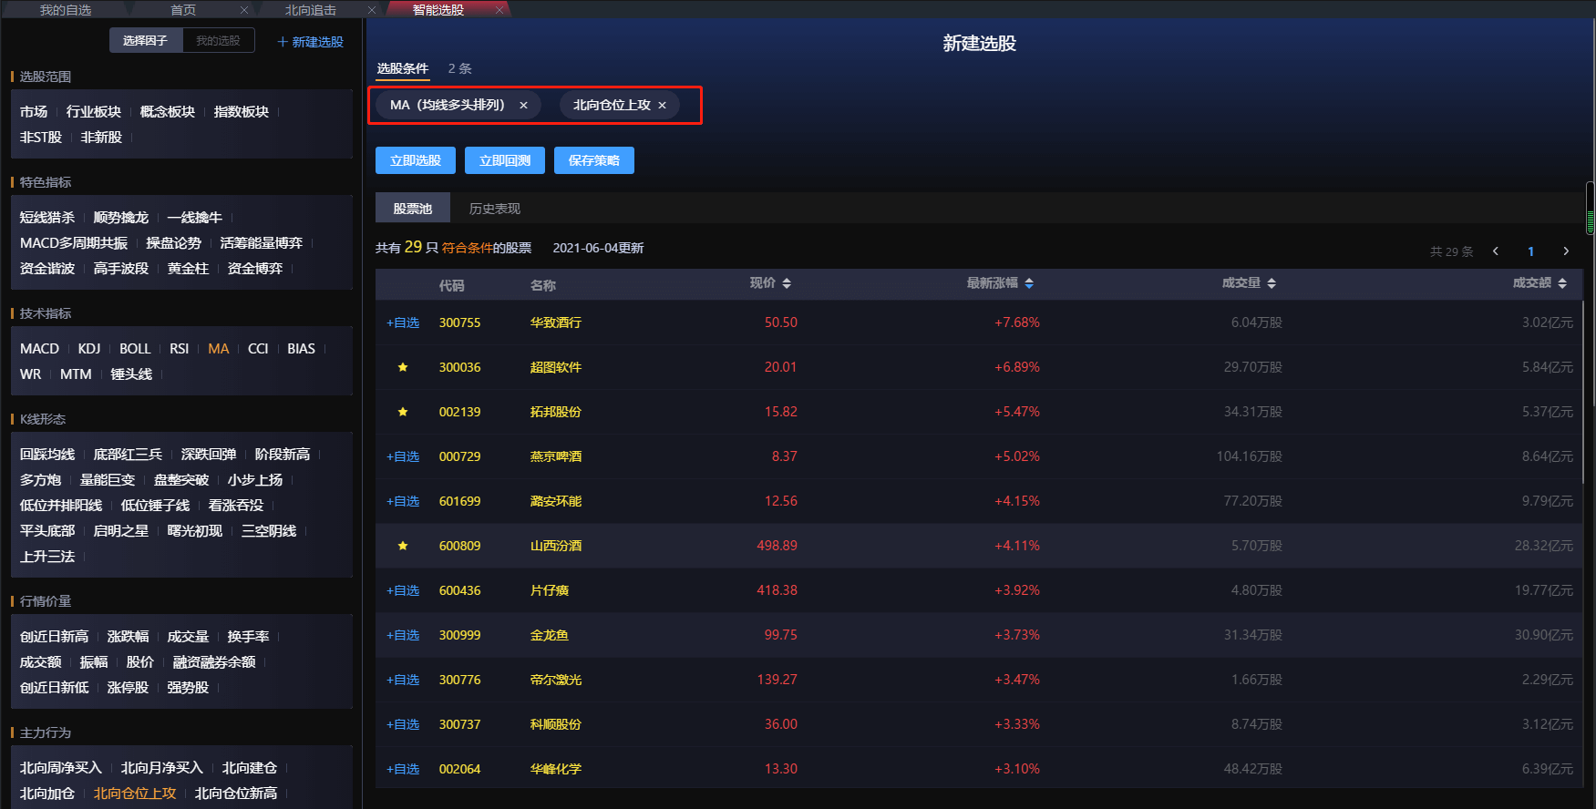The width and height of the screenshot is (1596, 809).
Task: Add 潞安环能 to 自选
Action: (x=403, y=501)
